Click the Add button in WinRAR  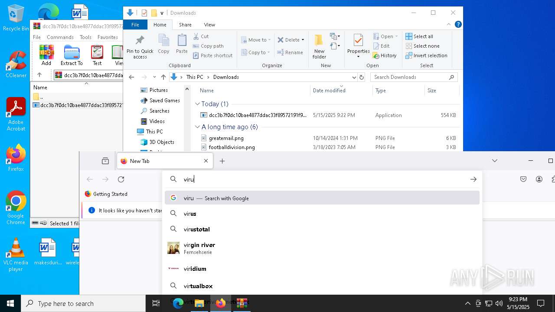(46, 55)
